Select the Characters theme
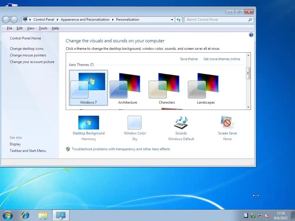 [167, 87]
